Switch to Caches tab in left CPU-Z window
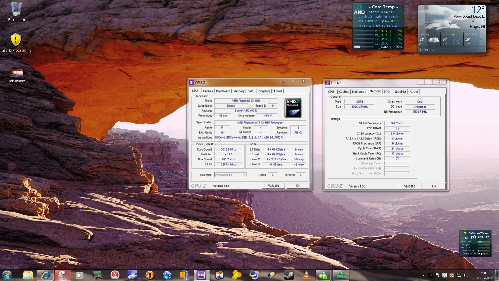Image resolution: width=499 pixels, height=281 pixels. tap(208, 91)
